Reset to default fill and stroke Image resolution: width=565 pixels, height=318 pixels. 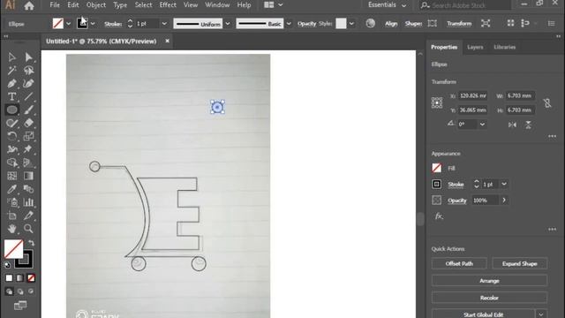click(7, 265)
